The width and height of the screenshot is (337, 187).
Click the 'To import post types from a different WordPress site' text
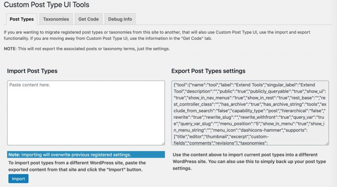77,166
